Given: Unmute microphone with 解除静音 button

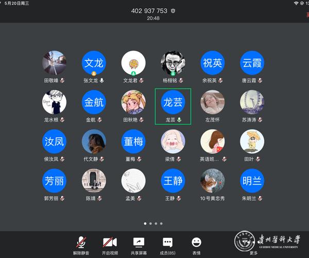Looking at the screenshot, I should 81,244.
